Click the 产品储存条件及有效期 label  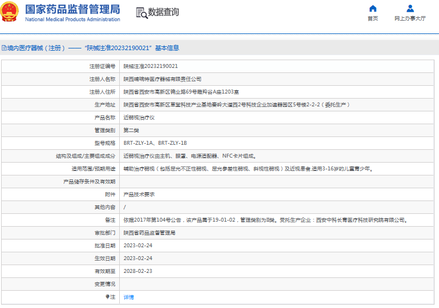tap(89, 182)
